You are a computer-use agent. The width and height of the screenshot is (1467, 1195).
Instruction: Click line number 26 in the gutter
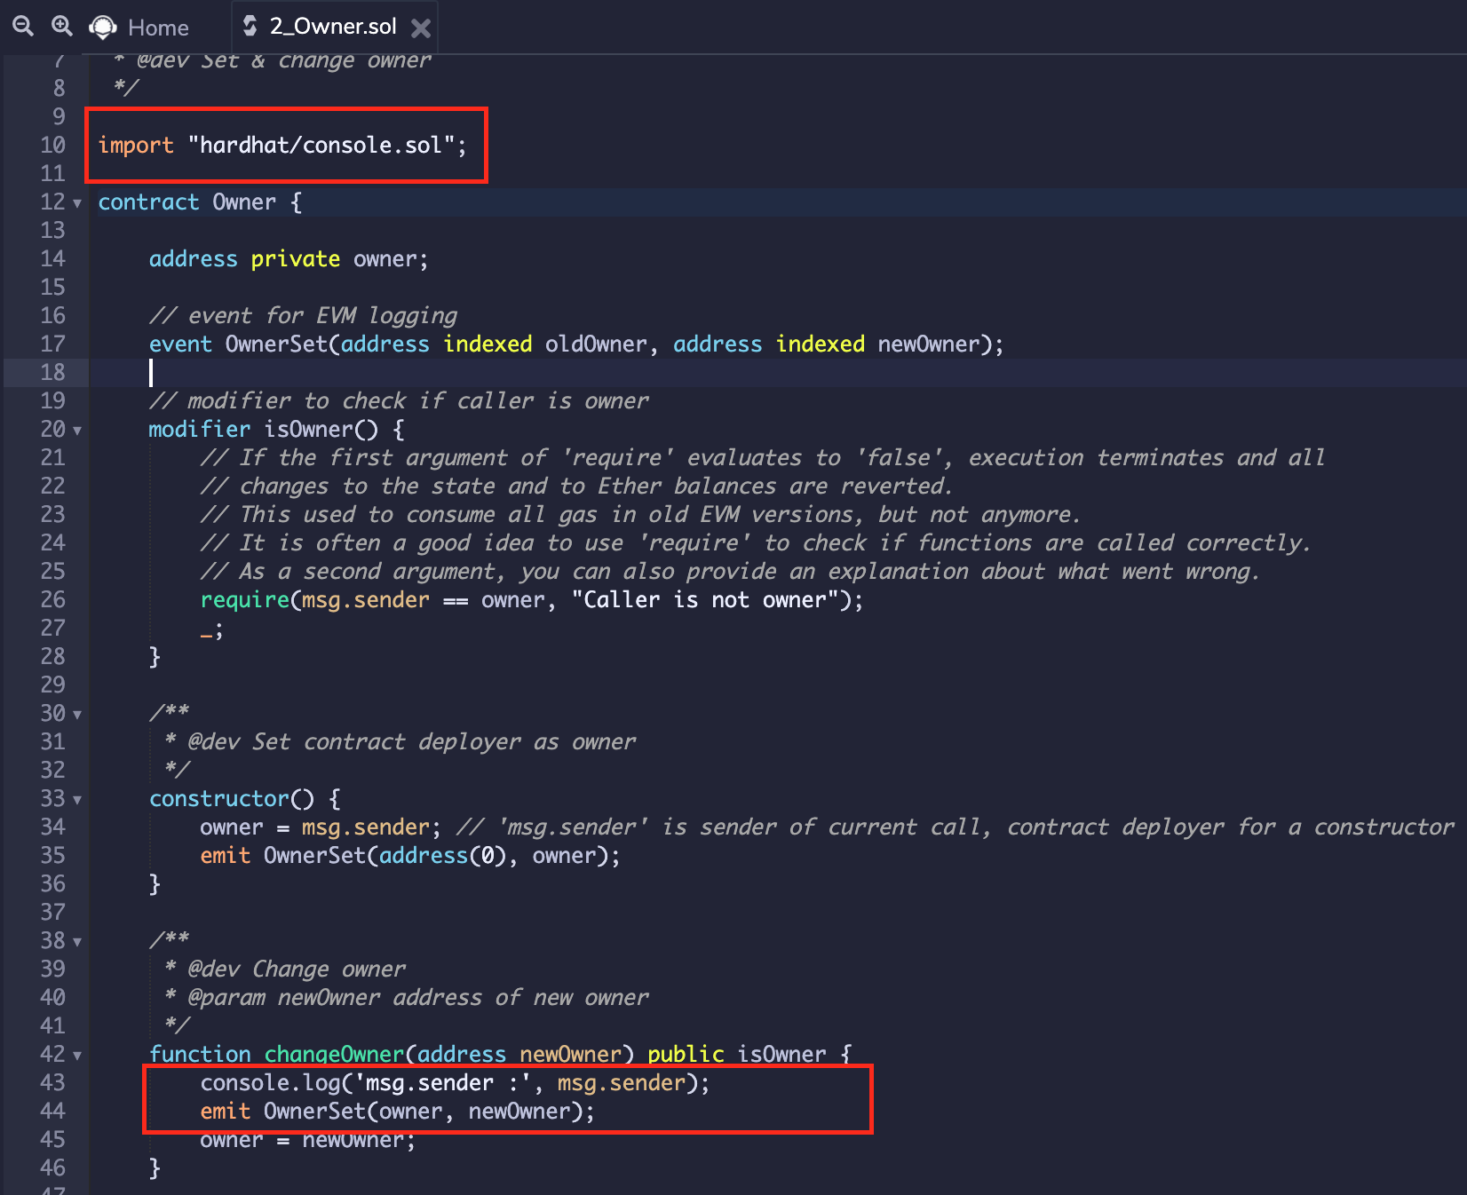click(x=53, y=599)
